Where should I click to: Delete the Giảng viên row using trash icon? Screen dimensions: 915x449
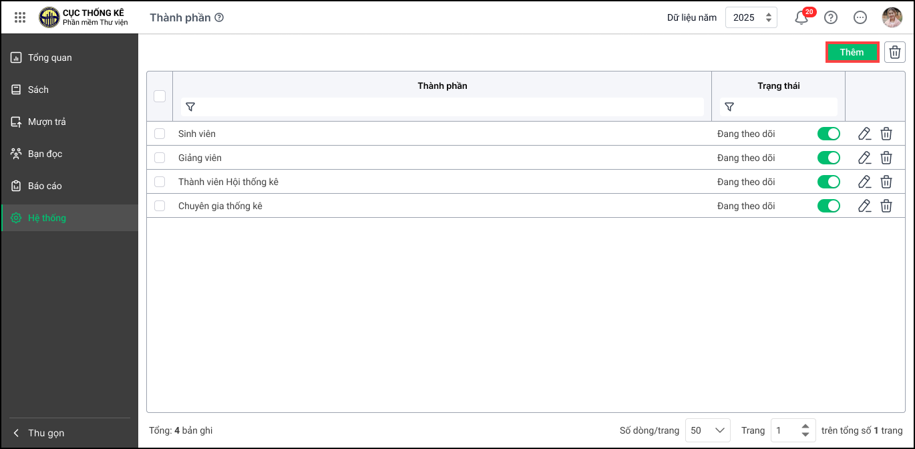886,158
